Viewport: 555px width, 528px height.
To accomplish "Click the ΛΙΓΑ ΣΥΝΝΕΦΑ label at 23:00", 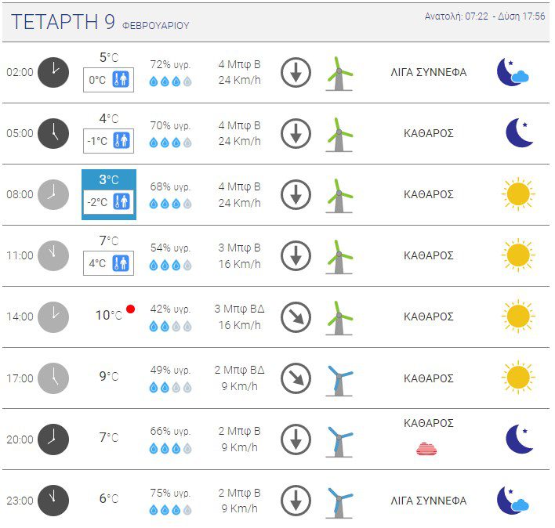I will (429, 501).
